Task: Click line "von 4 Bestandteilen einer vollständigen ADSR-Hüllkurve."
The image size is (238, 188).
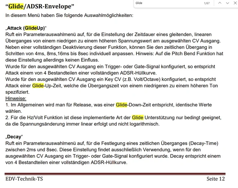Action: click(x=66, y=162)
